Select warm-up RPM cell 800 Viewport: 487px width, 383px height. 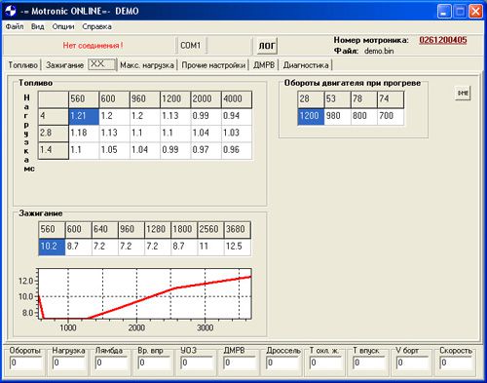[364, 116]
